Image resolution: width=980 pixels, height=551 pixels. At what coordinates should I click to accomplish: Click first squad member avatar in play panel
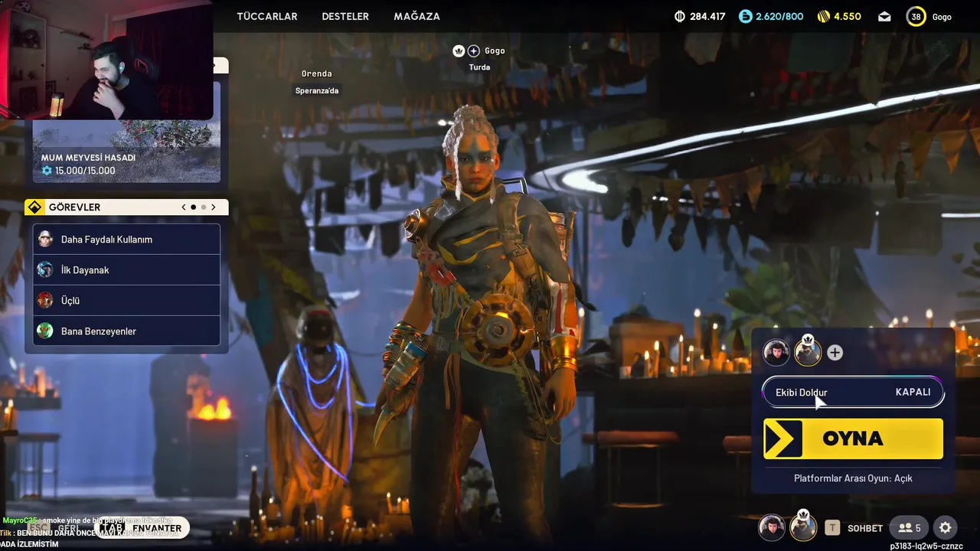[x=776, y=353]
